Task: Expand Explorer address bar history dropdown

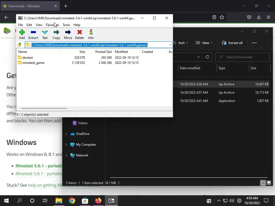Action: point(198,57)
